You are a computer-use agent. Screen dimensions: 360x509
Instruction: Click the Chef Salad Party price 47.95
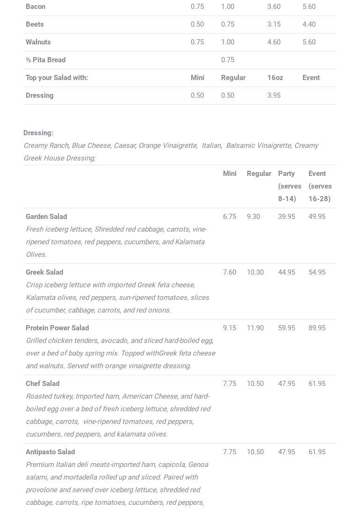click(287, 384)
